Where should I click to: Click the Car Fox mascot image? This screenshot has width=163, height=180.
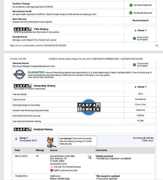[51, 142]
